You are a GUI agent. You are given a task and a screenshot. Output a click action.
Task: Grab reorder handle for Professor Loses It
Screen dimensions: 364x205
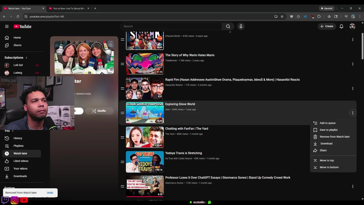coord(122,186)
